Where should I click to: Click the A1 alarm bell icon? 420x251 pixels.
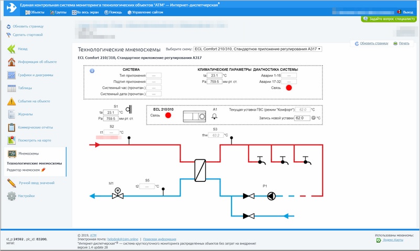[215, 116]
